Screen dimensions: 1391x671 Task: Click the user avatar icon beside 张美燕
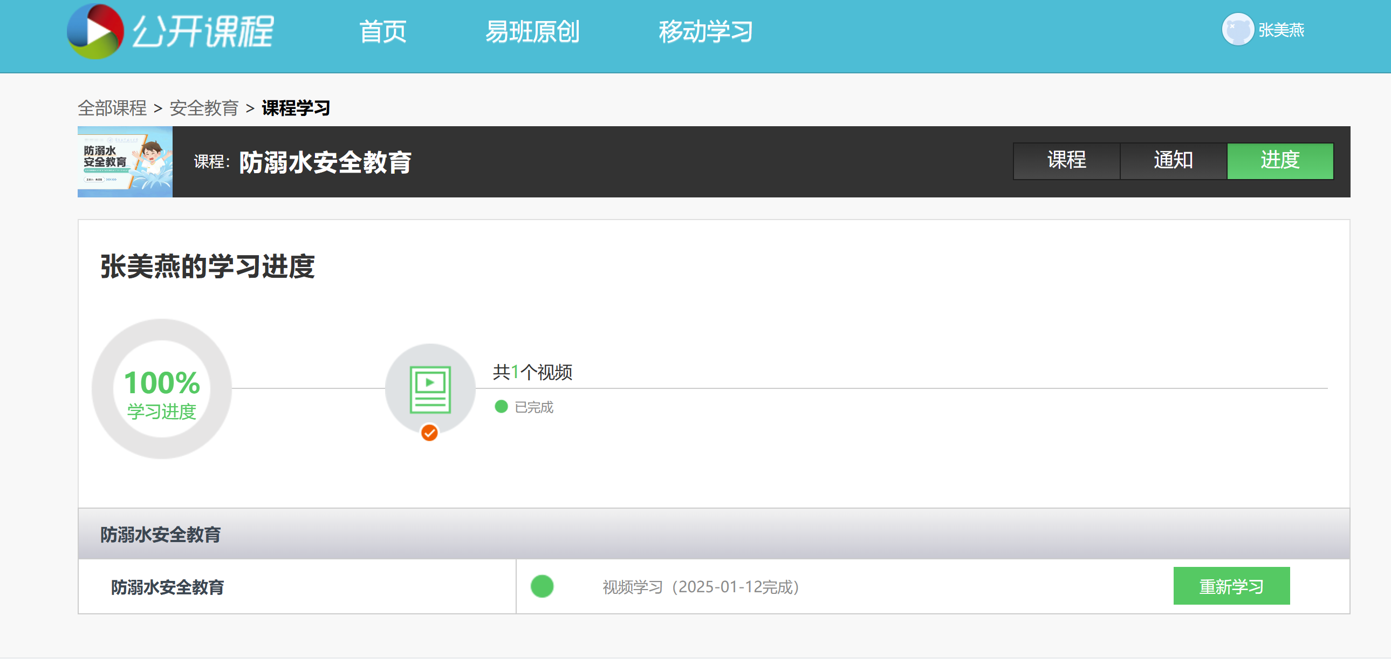[x=1237, y=30]
